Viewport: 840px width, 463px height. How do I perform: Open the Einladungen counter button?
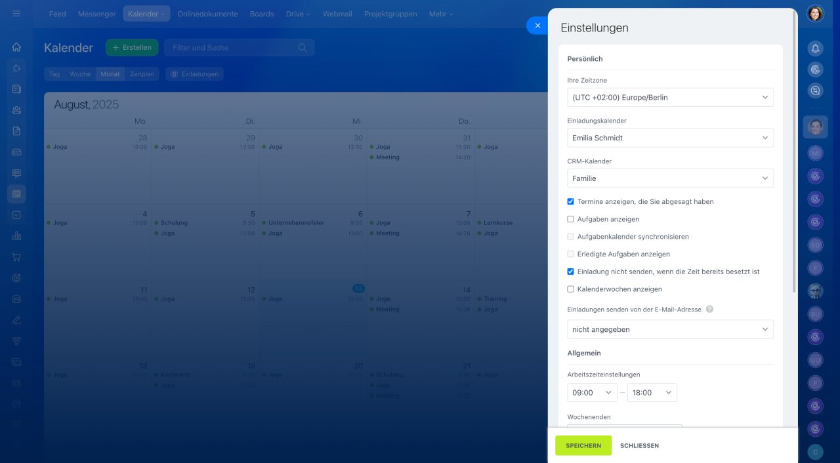194,74
